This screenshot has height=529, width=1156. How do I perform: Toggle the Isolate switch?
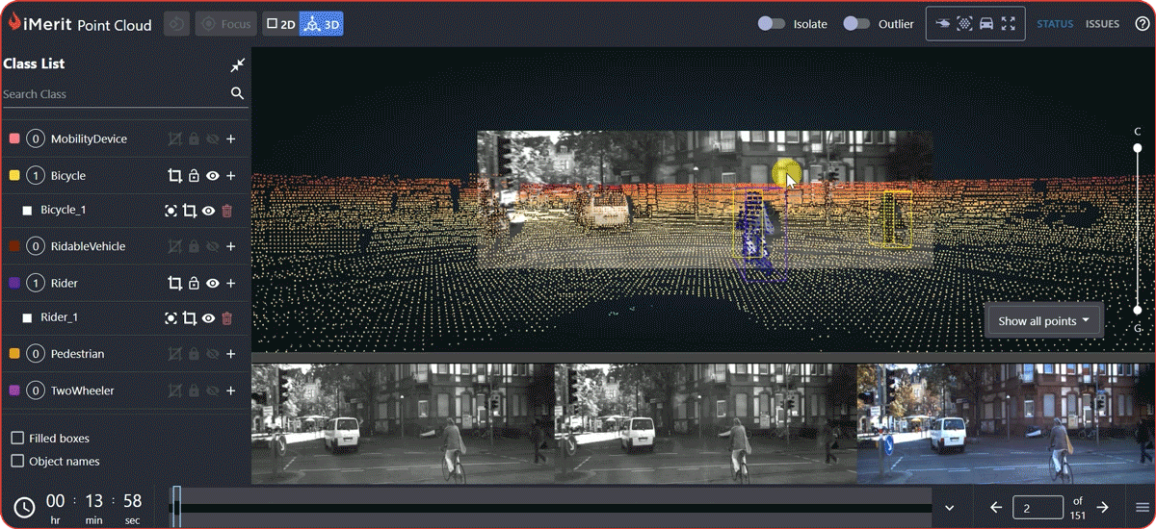click(772, 24)
